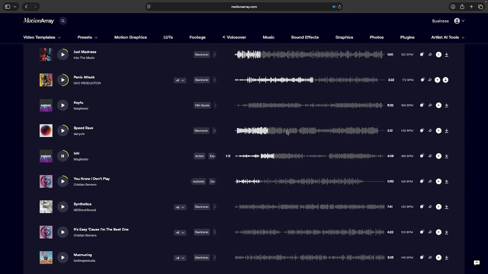Reload the page in the address bar

click(x=340, y=6)
